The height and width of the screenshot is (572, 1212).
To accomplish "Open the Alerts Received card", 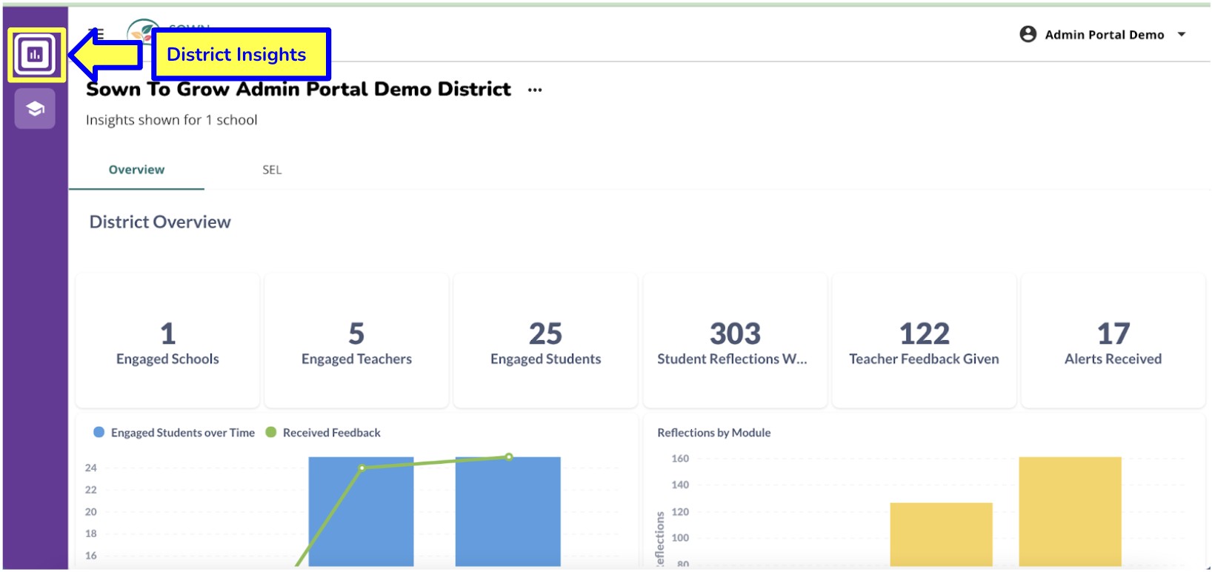I will pos(1113,340).
